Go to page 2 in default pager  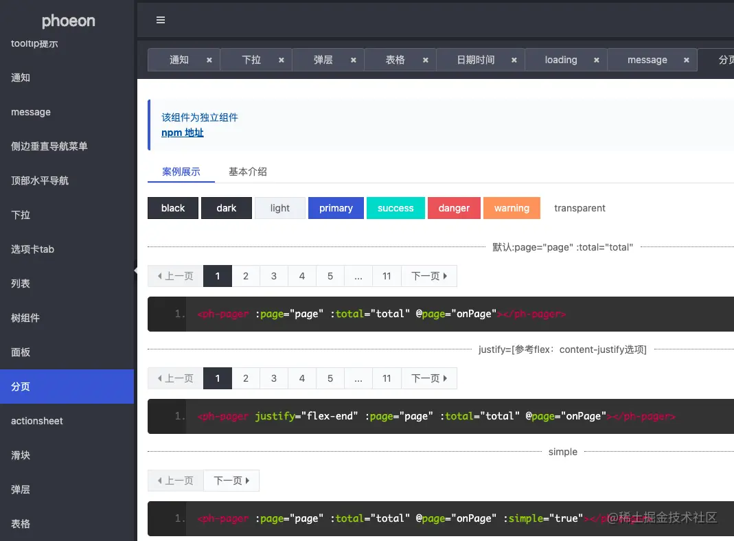[x=246, y=276]
